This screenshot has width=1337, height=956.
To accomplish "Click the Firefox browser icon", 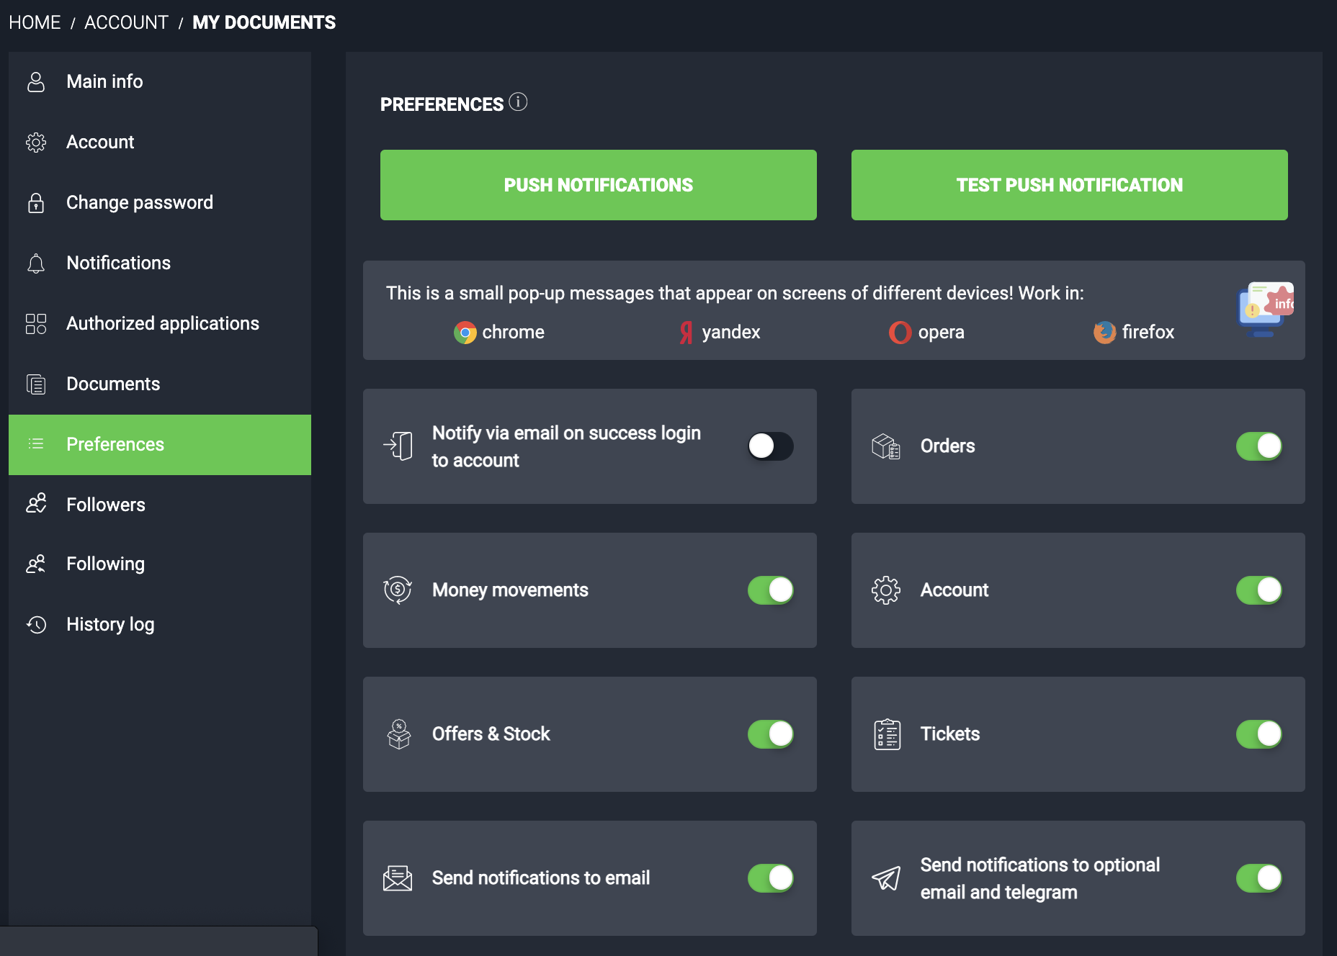I will pos(1104,333).
